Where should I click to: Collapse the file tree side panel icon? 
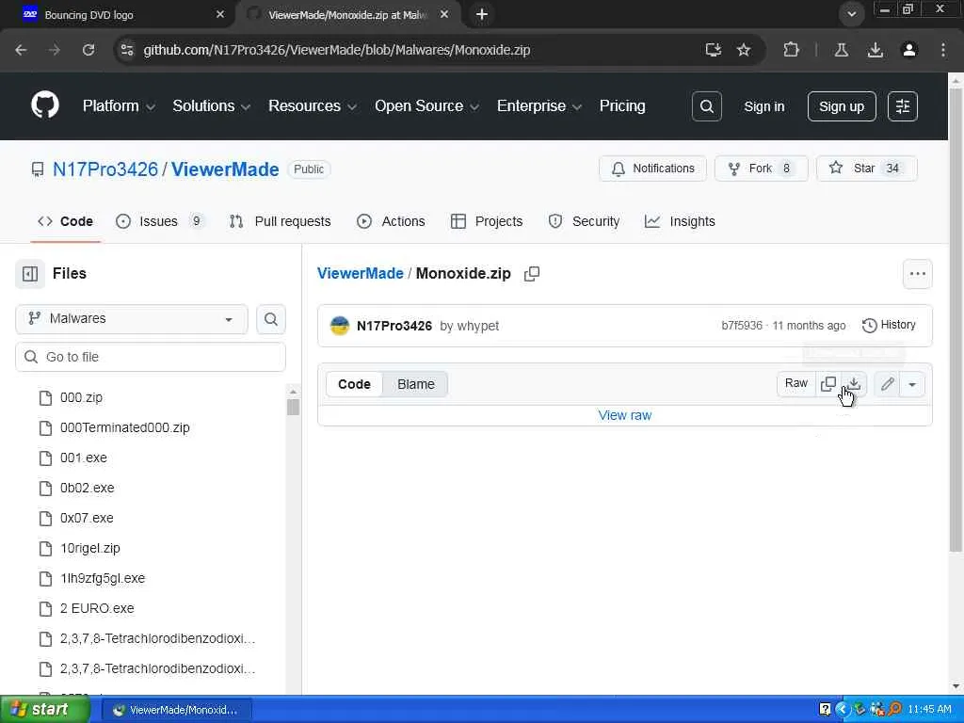pyautogui.click(x=30, y=274)
